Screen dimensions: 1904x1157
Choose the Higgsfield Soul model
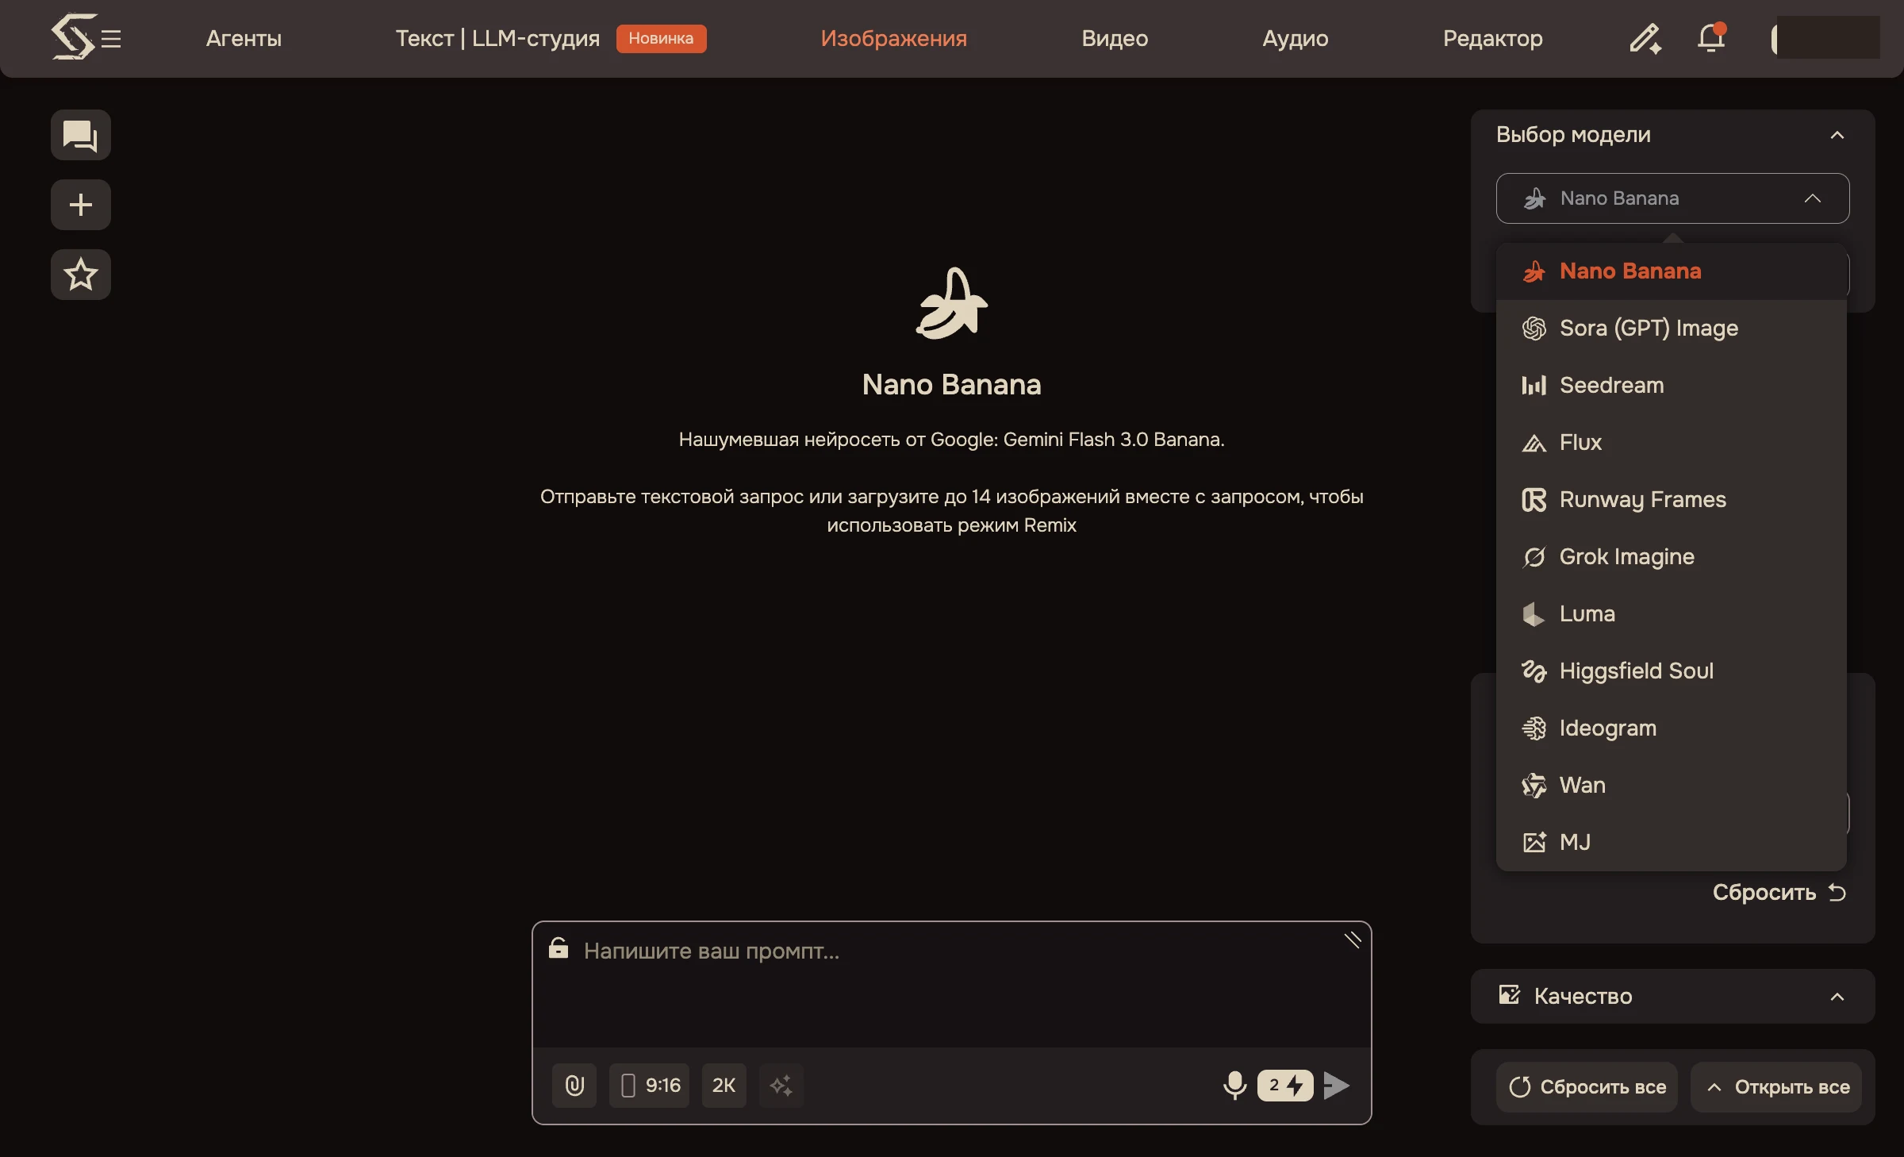1672,671
